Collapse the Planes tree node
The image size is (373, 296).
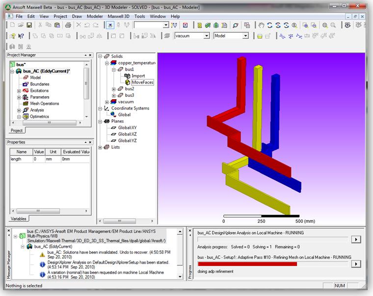(100, 121)
